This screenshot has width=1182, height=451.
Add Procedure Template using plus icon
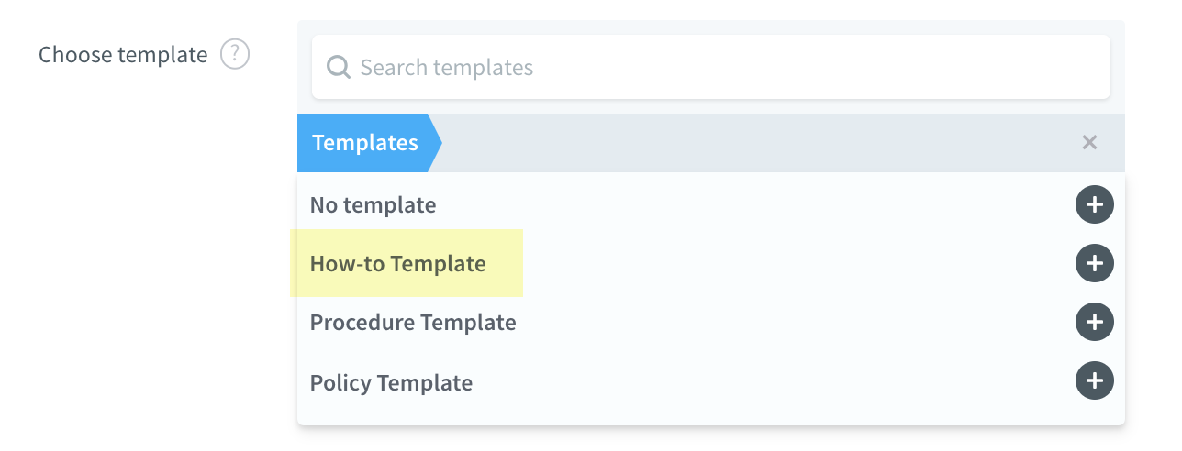[x=1094, y=323]
